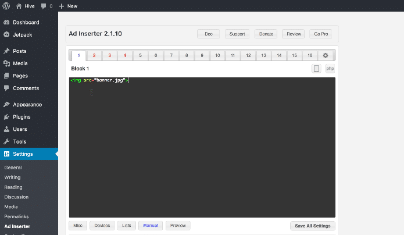The image size is (404, 235).
Task: Open the comments bubble in the admin bar
Action: coord(47,6)
